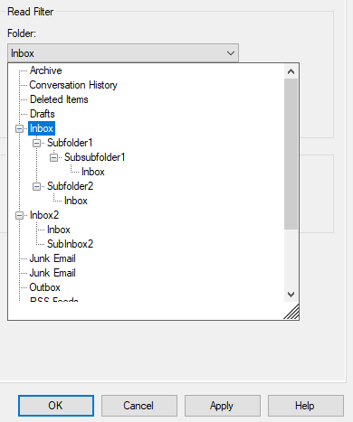Screen dimensions: 353x422
Task: Select the Archive folder
Action: click(x=46, y=70)
